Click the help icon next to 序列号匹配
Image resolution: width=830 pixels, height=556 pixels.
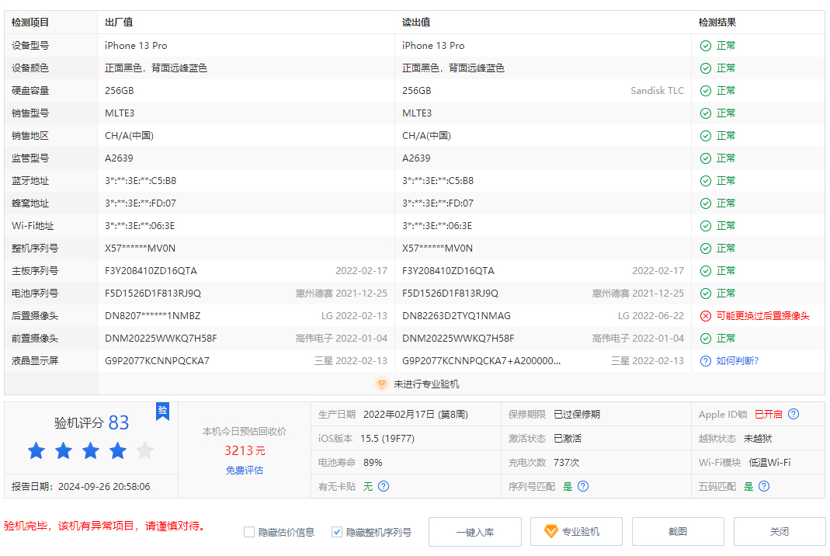583,486
